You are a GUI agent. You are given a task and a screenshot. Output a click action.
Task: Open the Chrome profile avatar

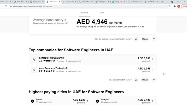(x=179, y=6)
